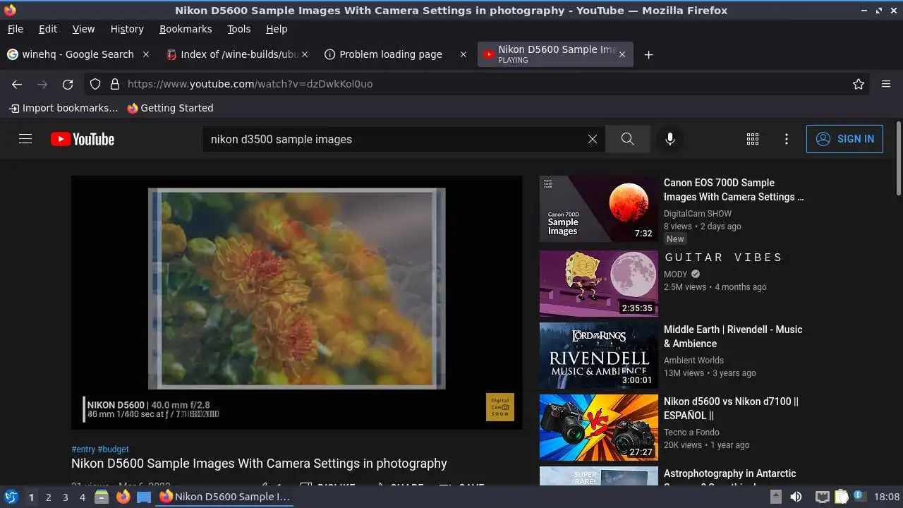Open Middle Earth Rivendell video title
Image resolution: width=903 pixels, height=508 pixels.
tap(733, 337)
